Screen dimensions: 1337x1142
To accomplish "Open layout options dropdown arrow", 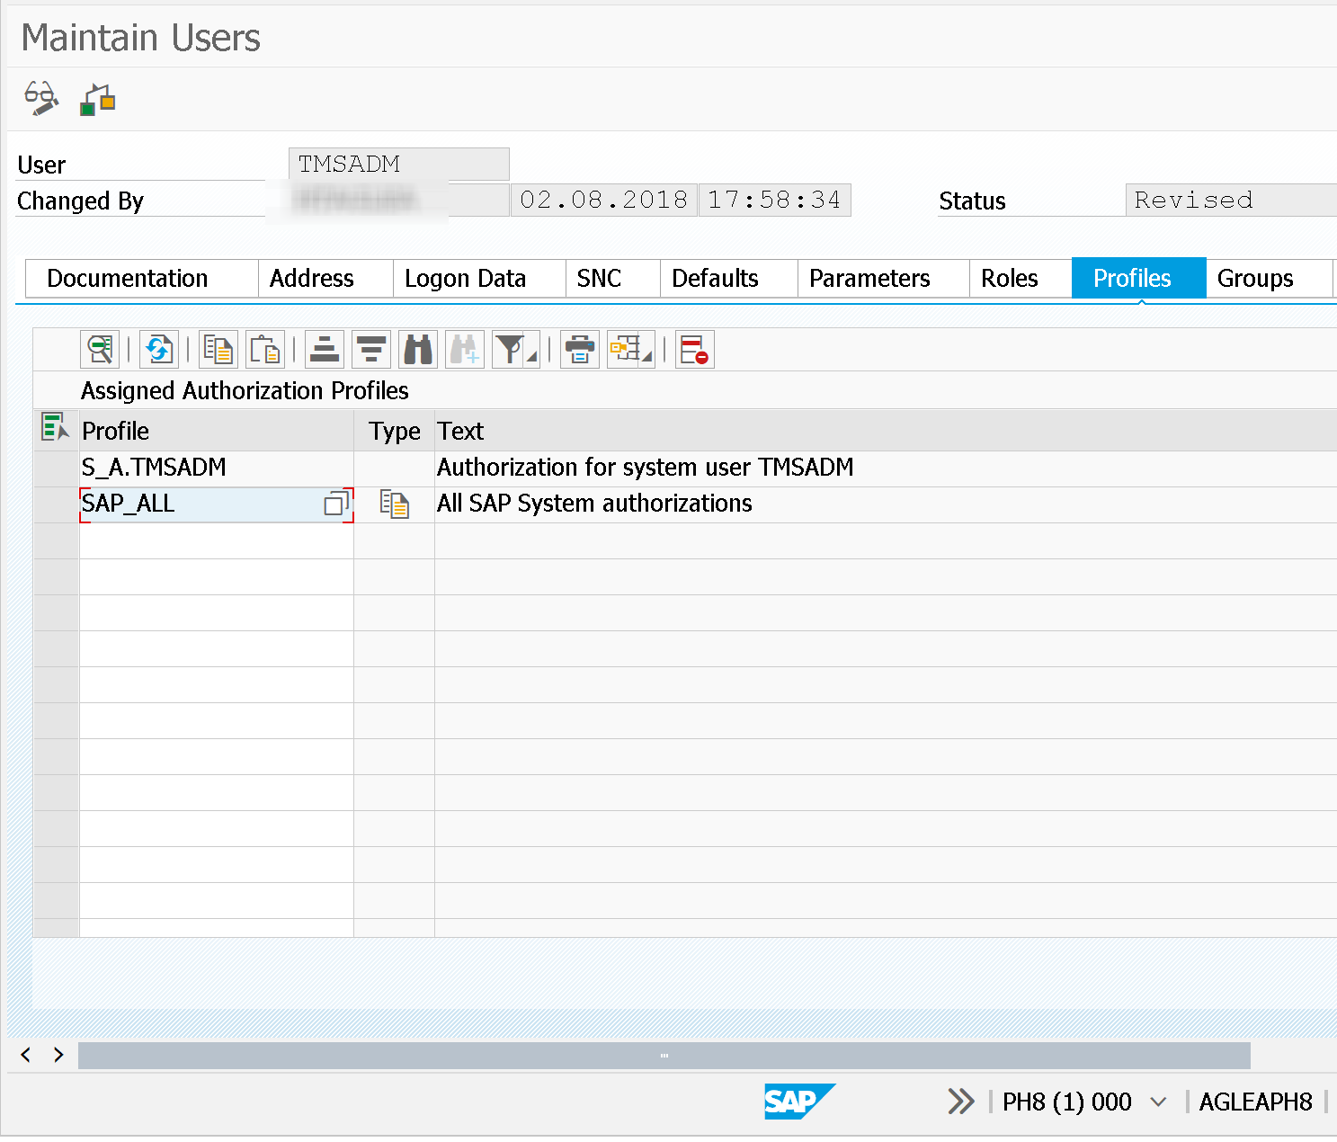I will pyautogui.click(x=647, y=357).
